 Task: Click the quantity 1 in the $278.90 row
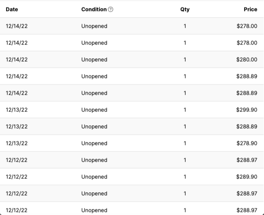[x=185, y=143]
